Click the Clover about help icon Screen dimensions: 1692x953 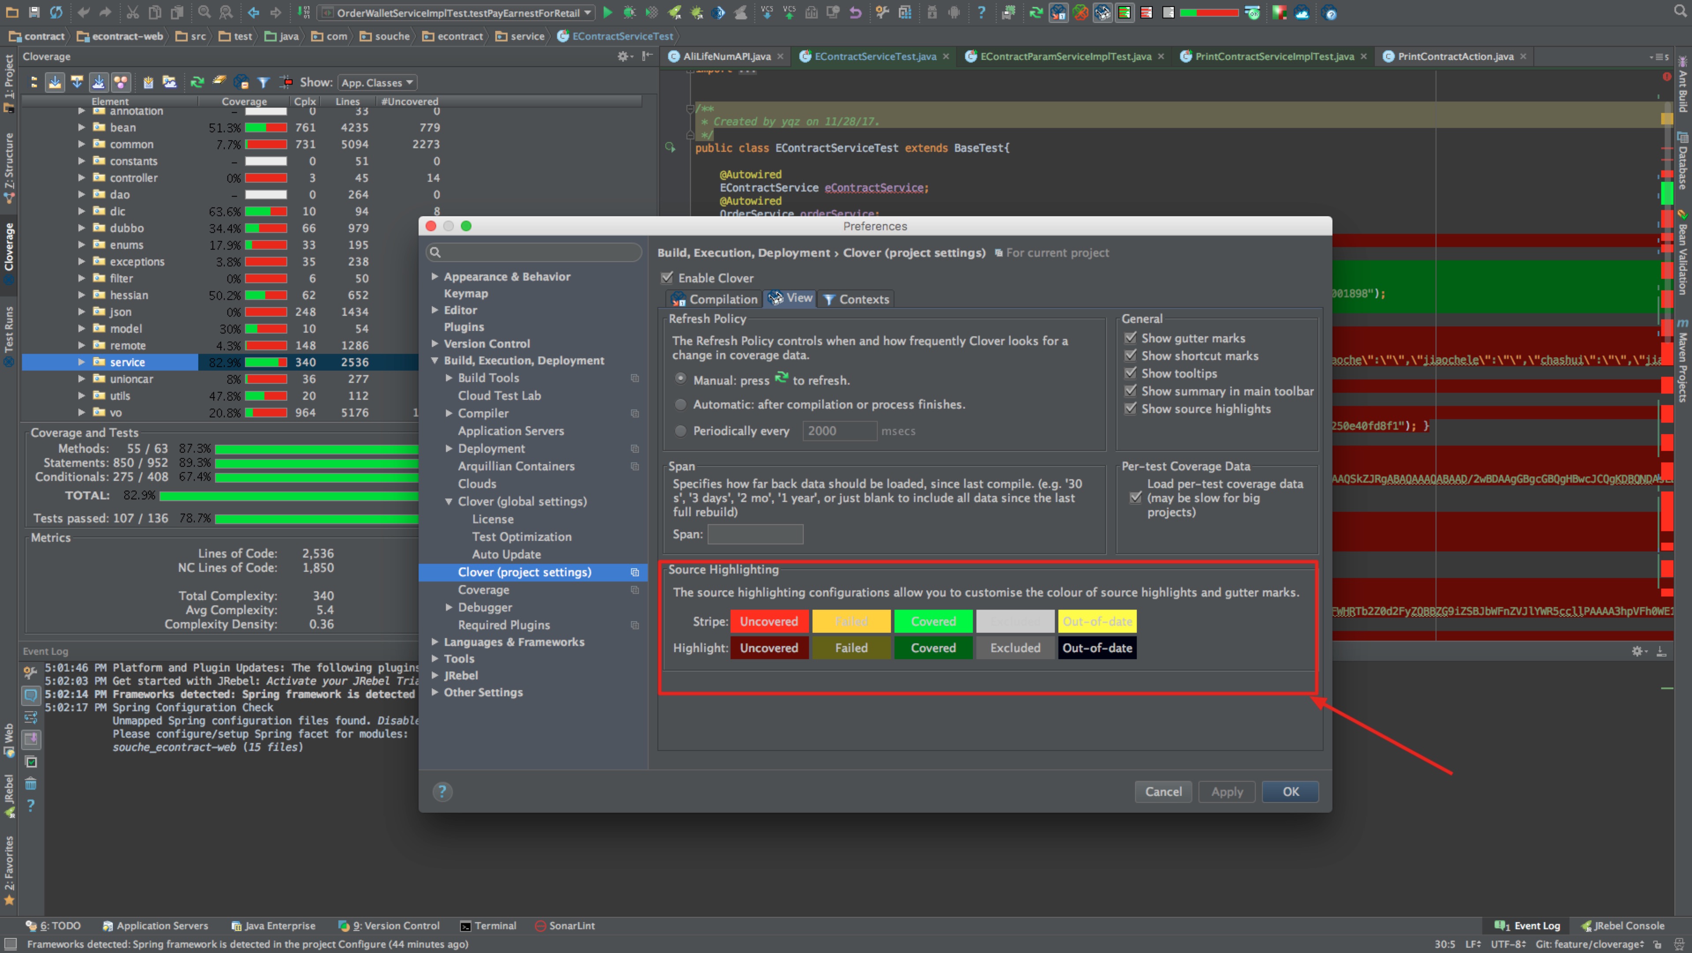coord(1329,12)
